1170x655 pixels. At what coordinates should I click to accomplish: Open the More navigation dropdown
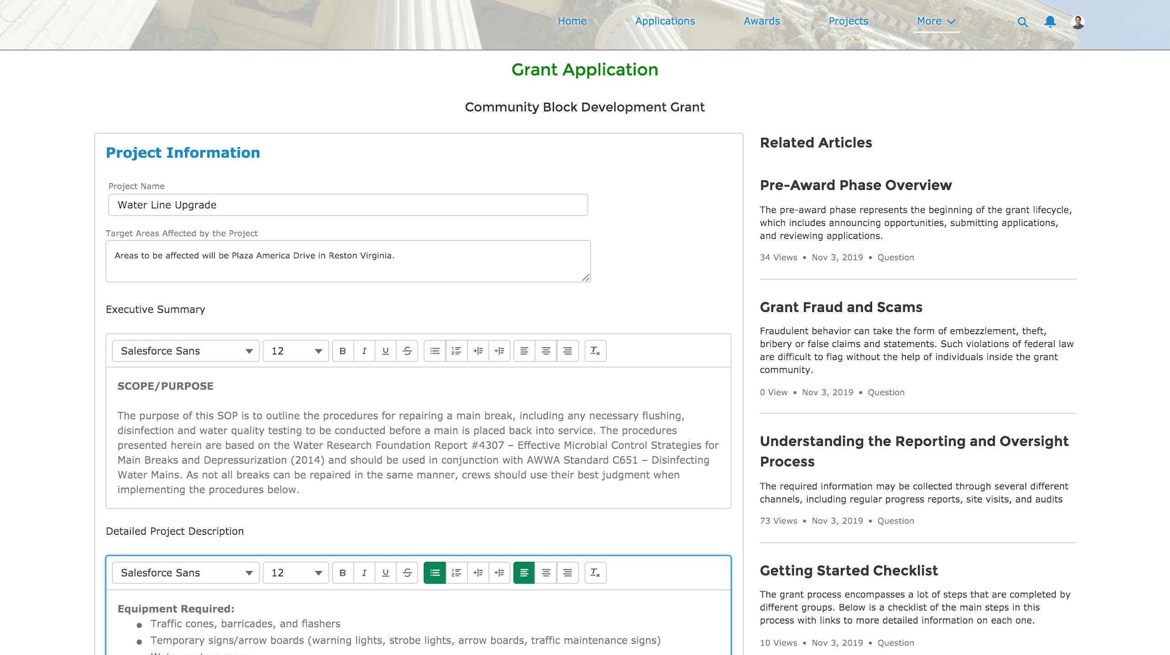tap(936, 21)
